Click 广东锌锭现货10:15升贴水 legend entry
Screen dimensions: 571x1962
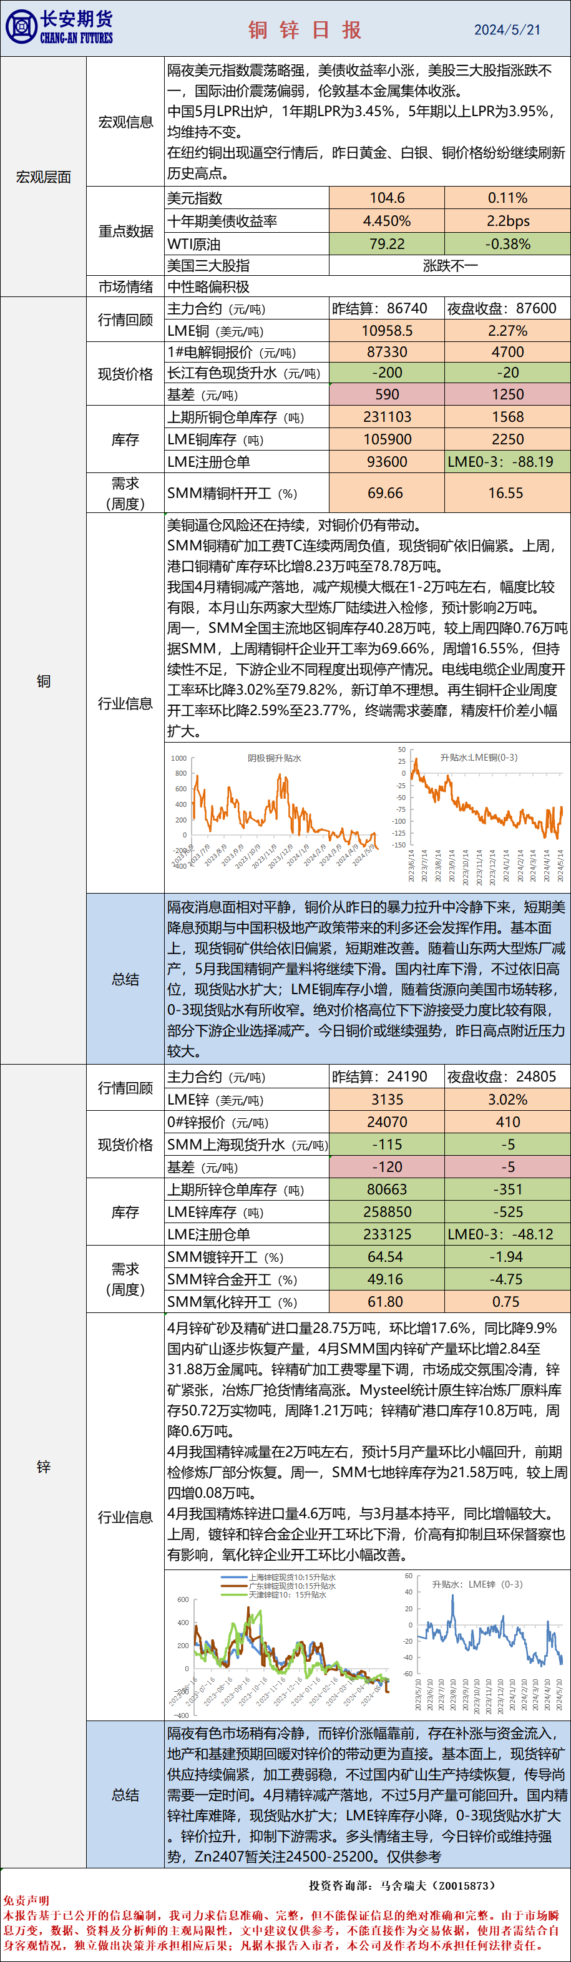pos(279,1586)
